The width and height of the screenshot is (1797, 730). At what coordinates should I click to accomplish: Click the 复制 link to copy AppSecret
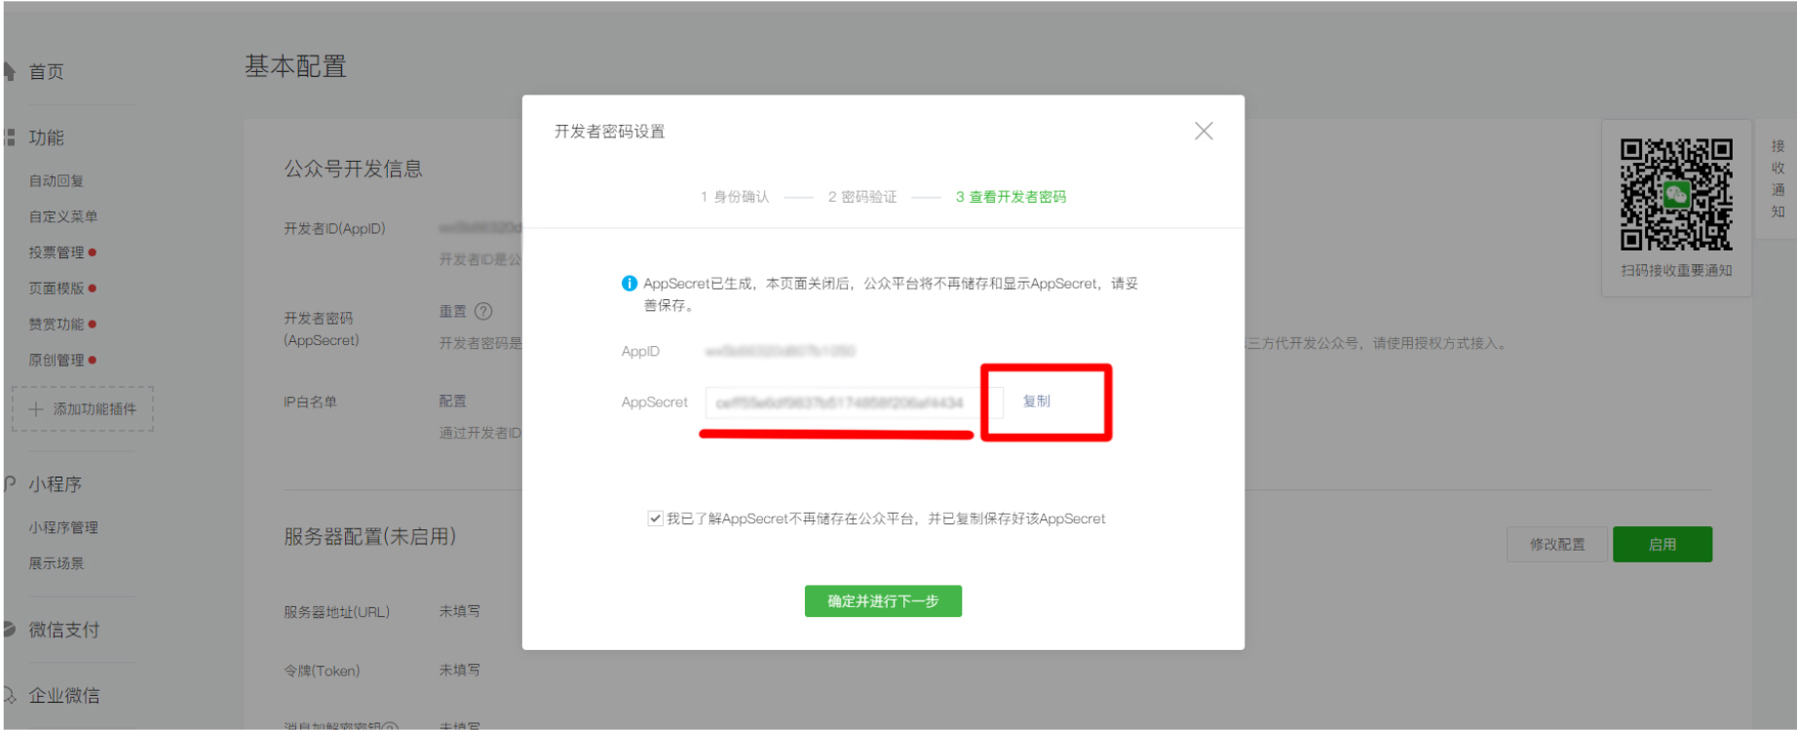(x=1036, y=401)
